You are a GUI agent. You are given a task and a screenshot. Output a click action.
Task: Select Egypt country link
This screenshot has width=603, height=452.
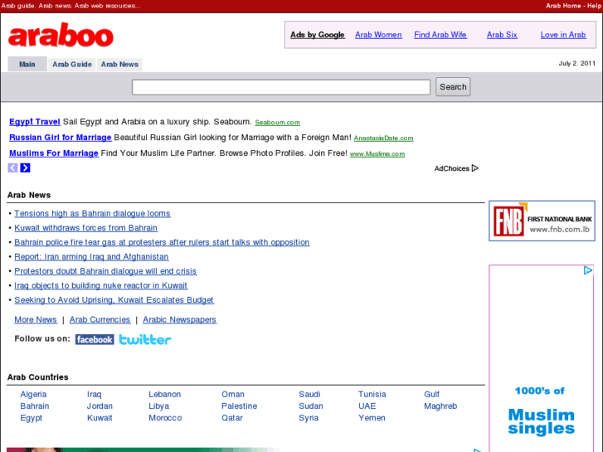pyautogui.click(x=32, y=418)
